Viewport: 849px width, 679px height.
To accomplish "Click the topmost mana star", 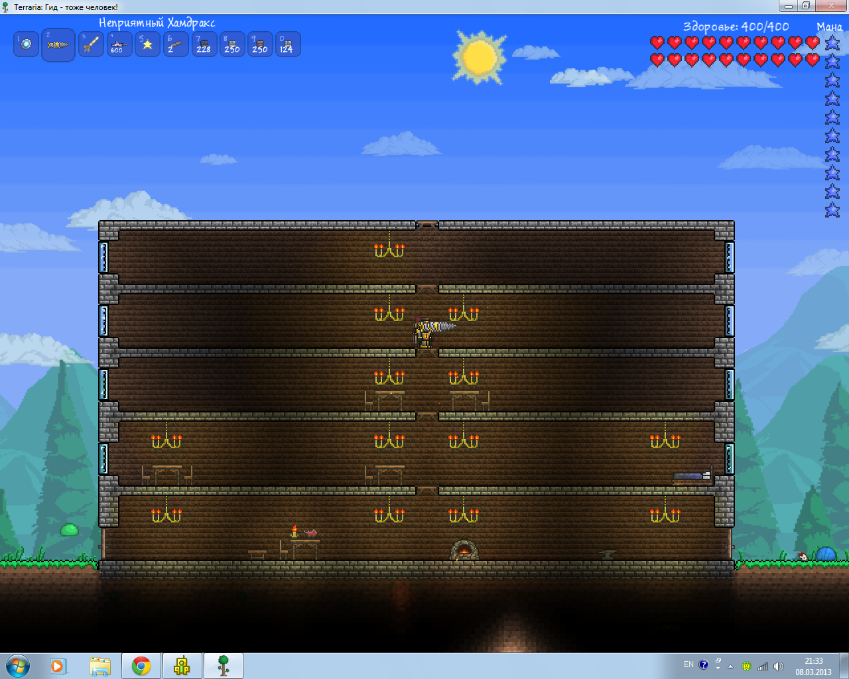I will point(832,43).
